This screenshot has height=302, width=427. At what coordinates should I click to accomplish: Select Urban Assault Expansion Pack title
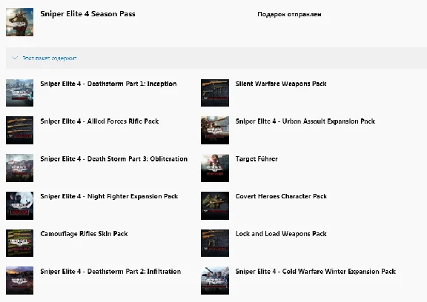[305, 121]
